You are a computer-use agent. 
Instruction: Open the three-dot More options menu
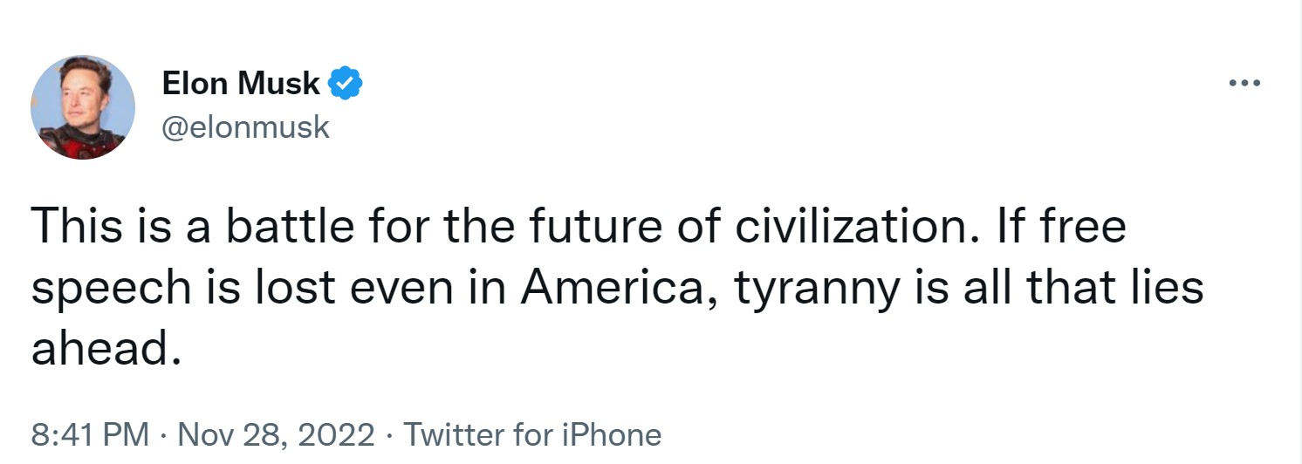(1244, 84)
